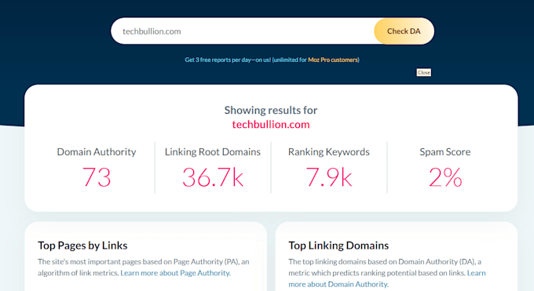The image size is (534, 291).
Task: Click the Domain Authority label
Action: point(97,152)
